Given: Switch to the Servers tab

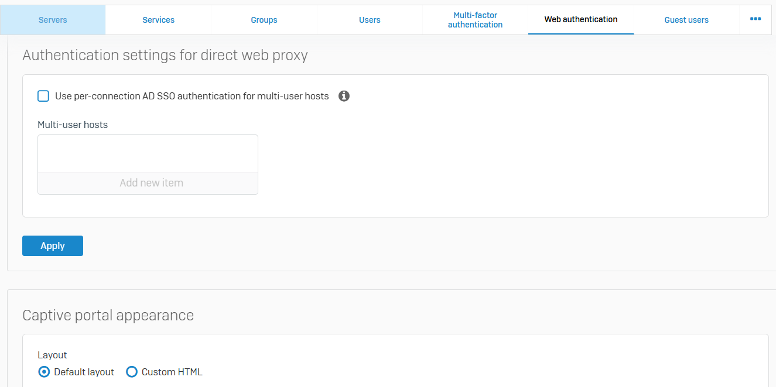Looking at the screenshot, I should pos(53,20).
